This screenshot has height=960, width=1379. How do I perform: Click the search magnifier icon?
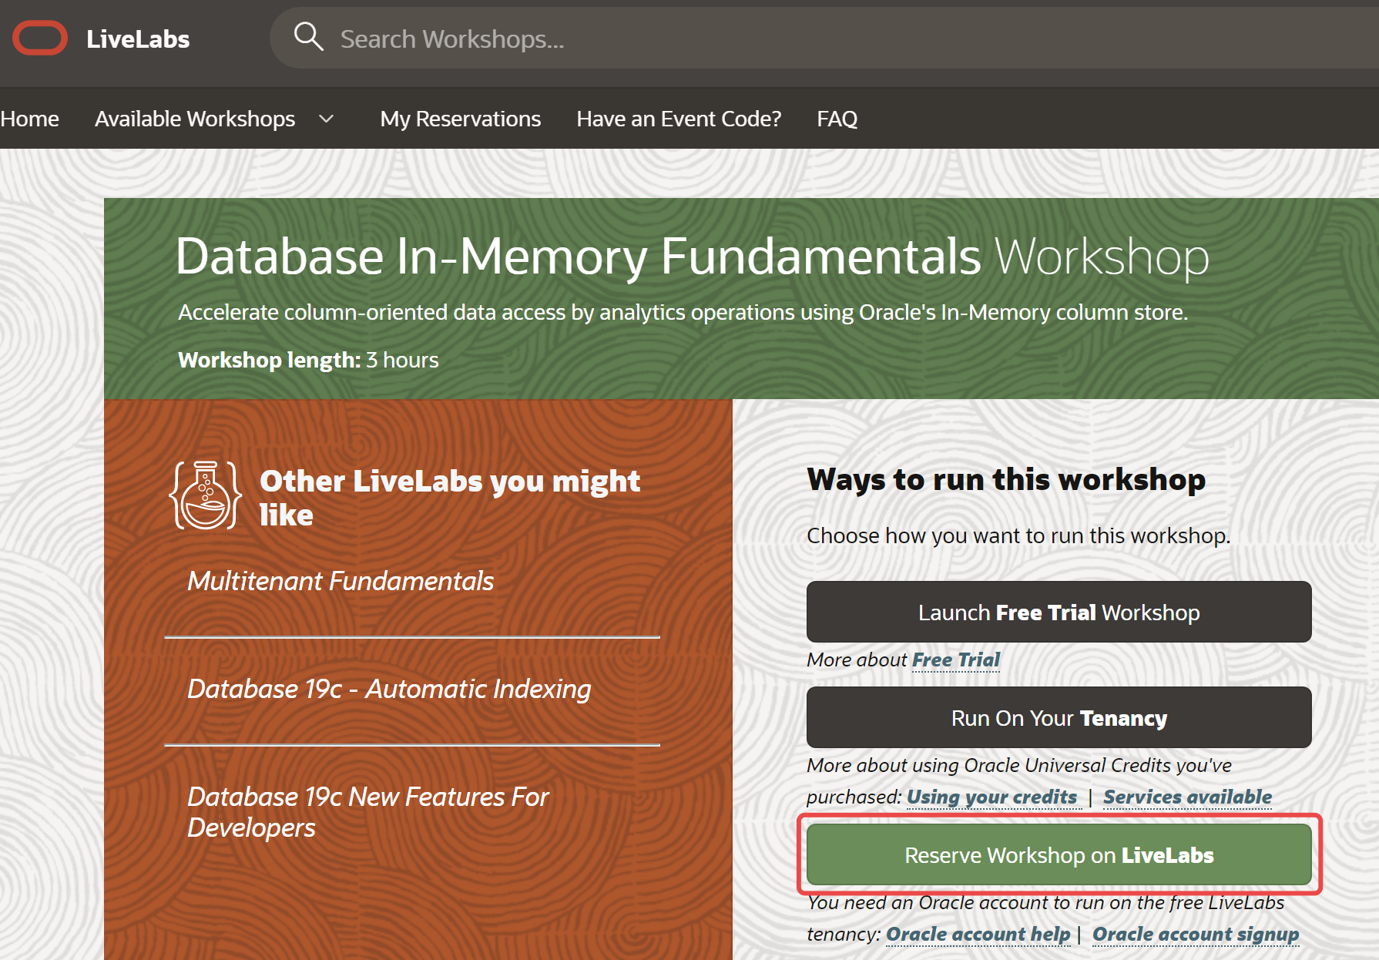(308, 36)
